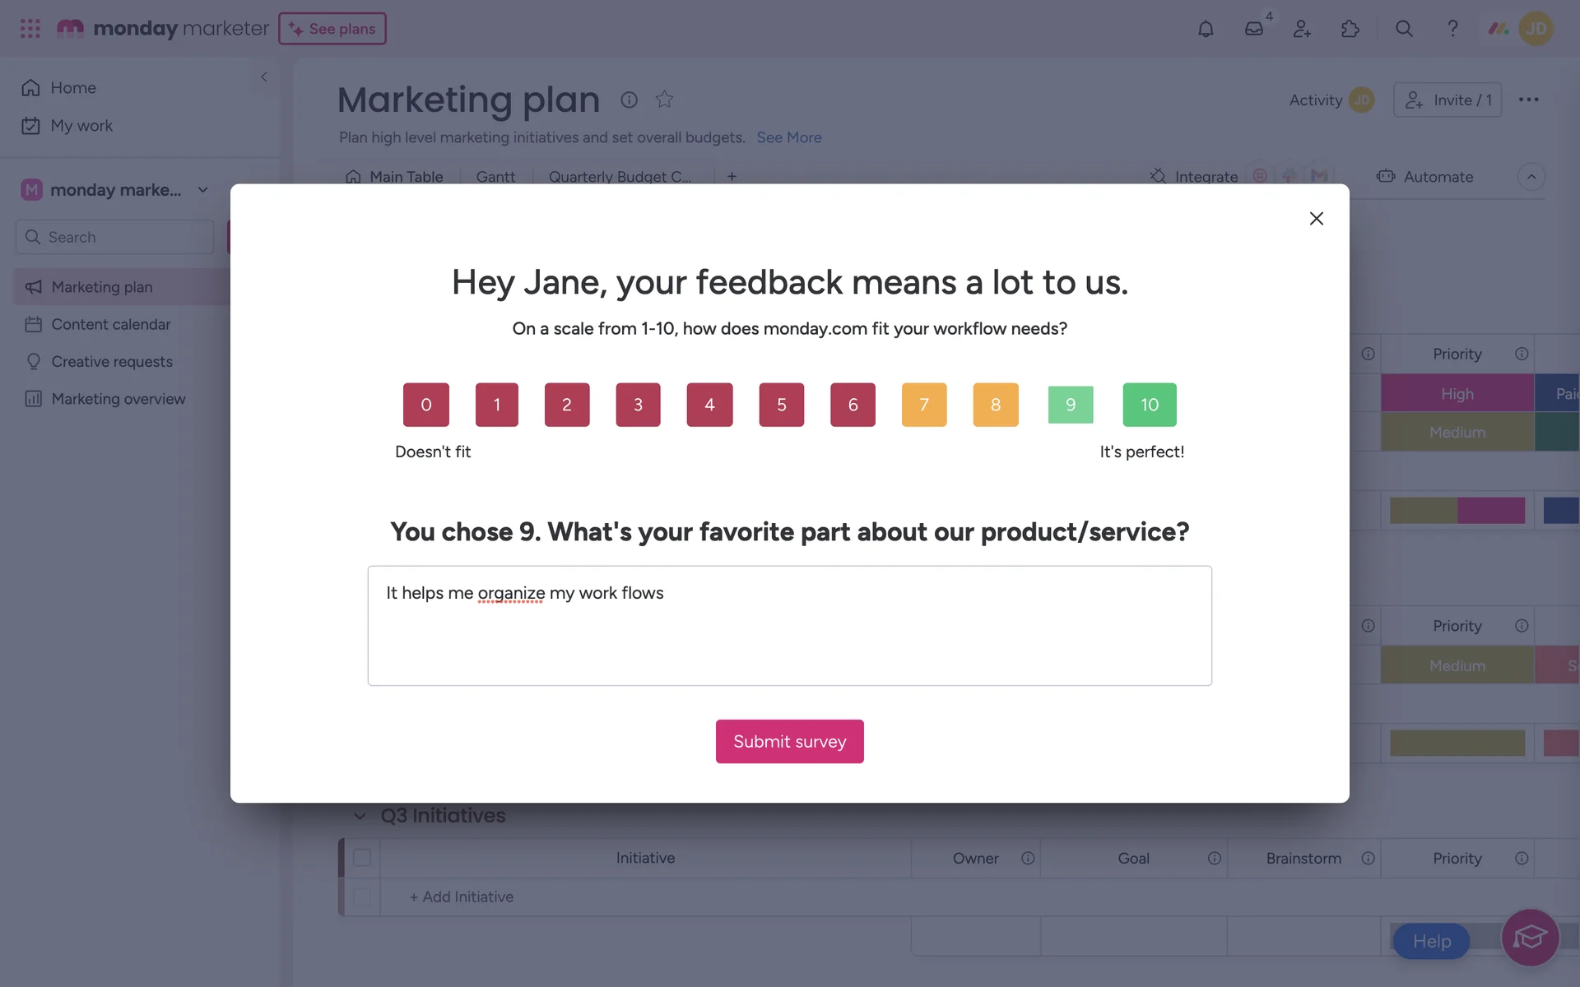Select rating 10 on the survey scale
Screen dimensions: 1580x987
pos(1149,405)
